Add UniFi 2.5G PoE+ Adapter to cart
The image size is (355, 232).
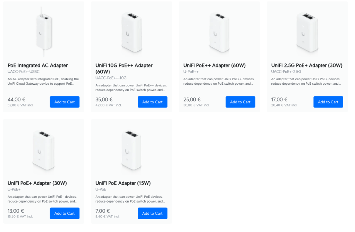tap(328, 102)
